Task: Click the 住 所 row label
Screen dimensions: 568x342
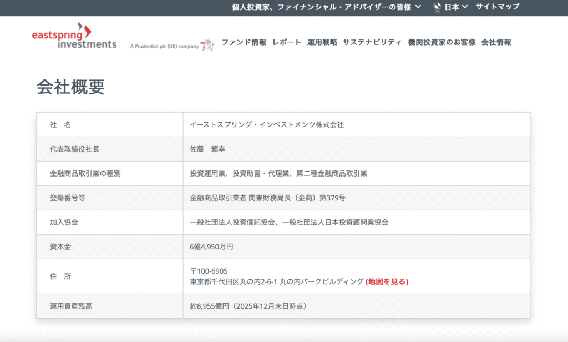Action: pos(60,276)
